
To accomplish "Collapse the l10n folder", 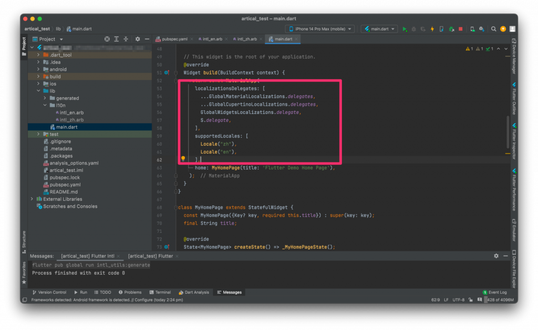I will pos(45,105).
